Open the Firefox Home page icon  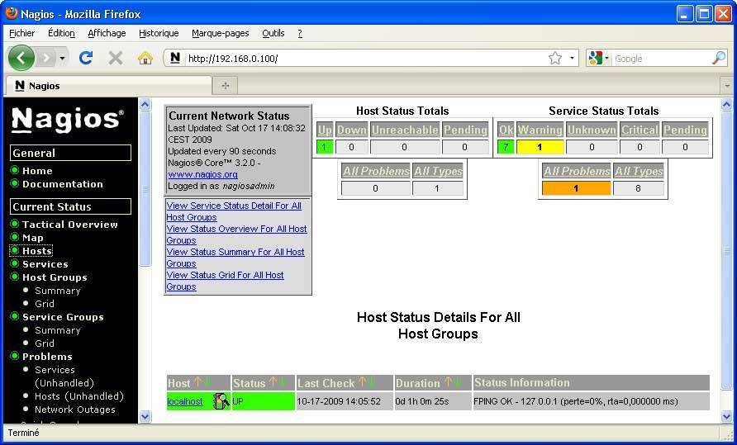[145, 58]
